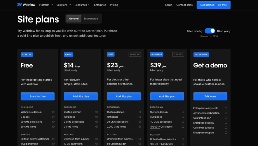Show info for 0 CMS collections
This screenshot has height=146, width=258.
tap(96, 122)
